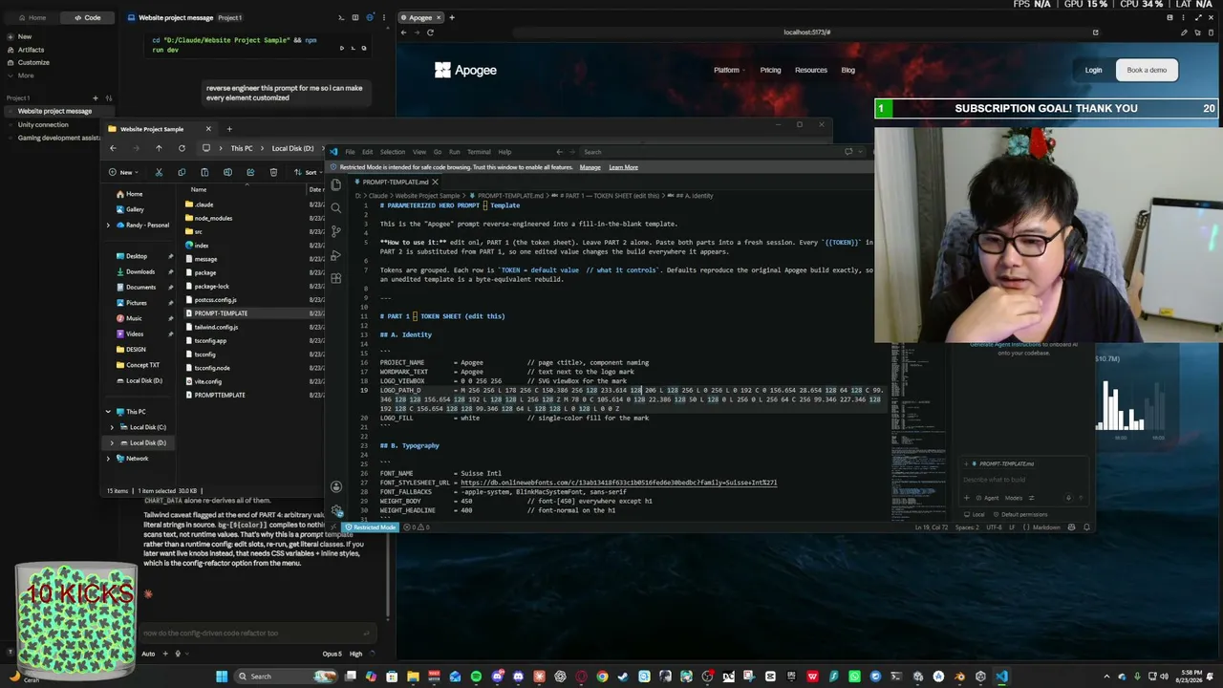Select the postcss.config.js file

215,300
